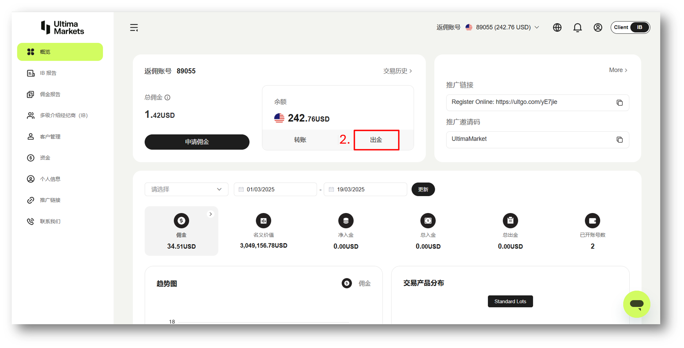The width and height of the screenshot is (684, 348).
Task: Click the 01/03/2025 start date field
Action: click(x=275, y=189)
